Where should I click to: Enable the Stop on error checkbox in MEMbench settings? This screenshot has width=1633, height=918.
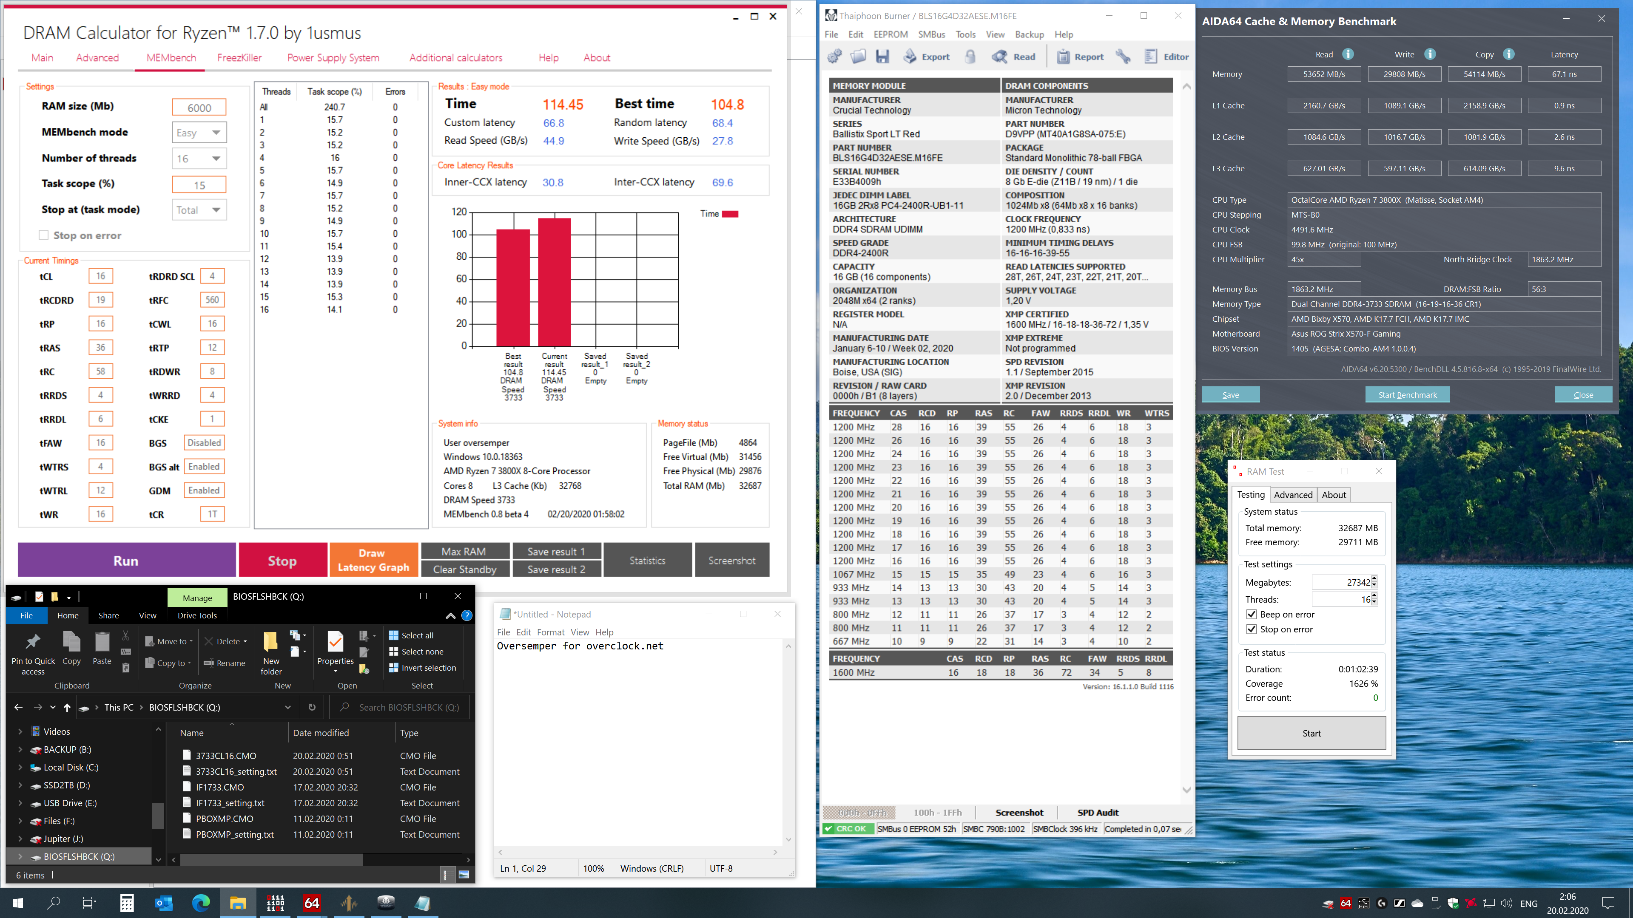[x=44, y=235]
